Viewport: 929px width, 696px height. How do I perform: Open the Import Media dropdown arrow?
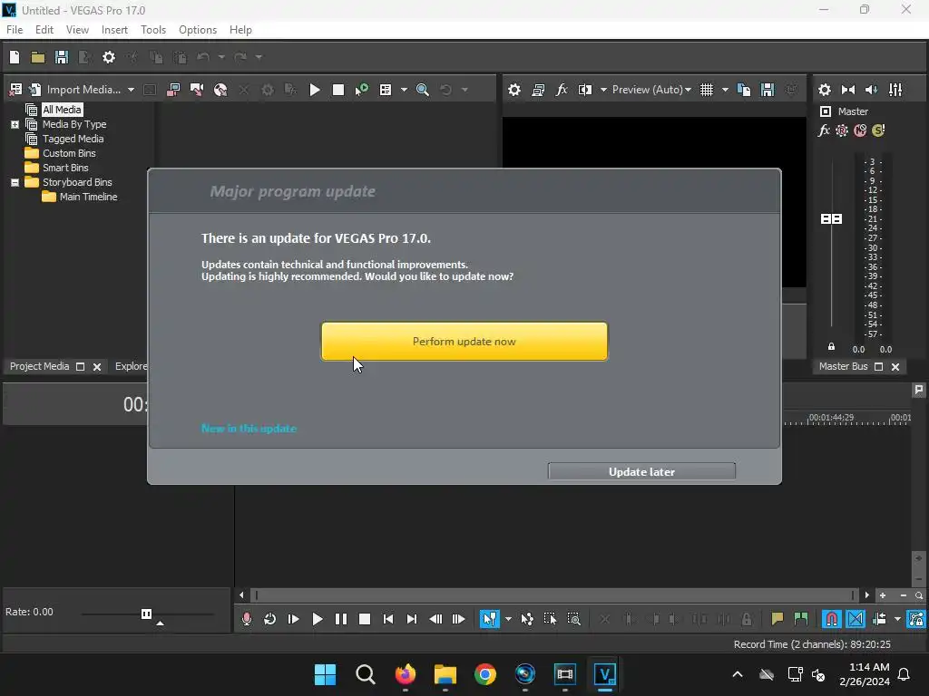pos(131,90)
